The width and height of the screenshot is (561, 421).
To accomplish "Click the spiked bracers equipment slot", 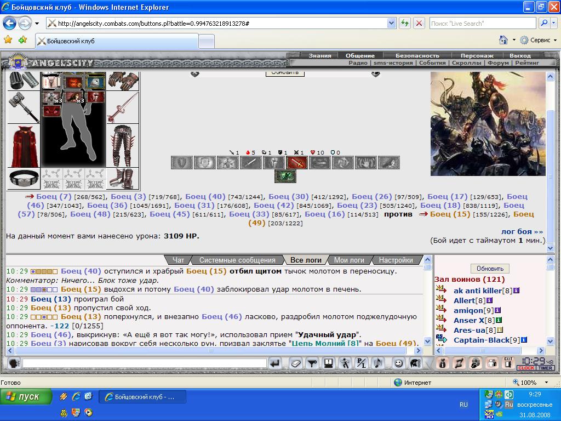I will pos(24,81).
